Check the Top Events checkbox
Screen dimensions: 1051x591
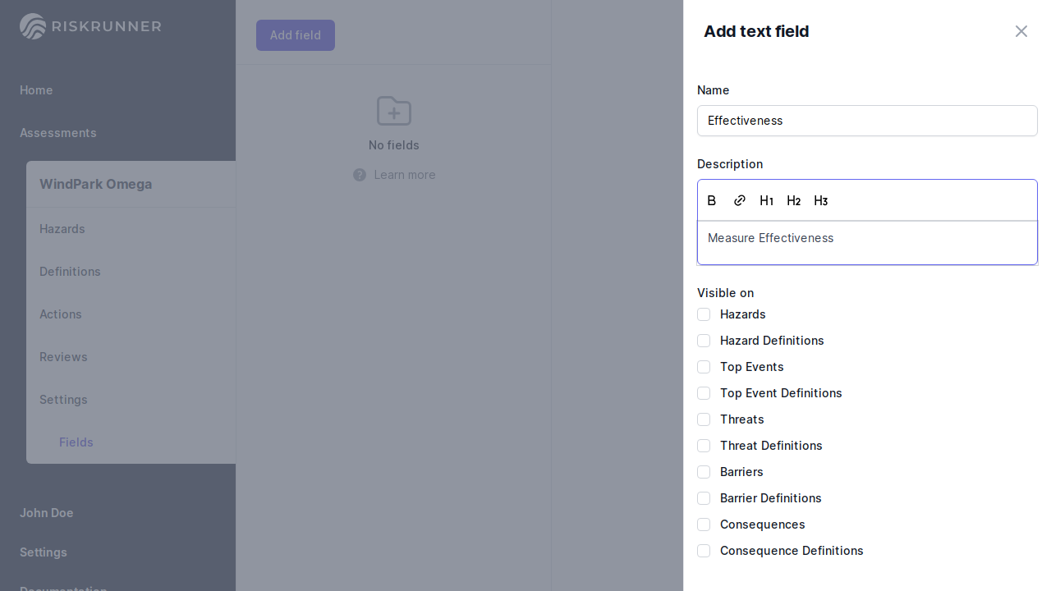coord(704,367)
